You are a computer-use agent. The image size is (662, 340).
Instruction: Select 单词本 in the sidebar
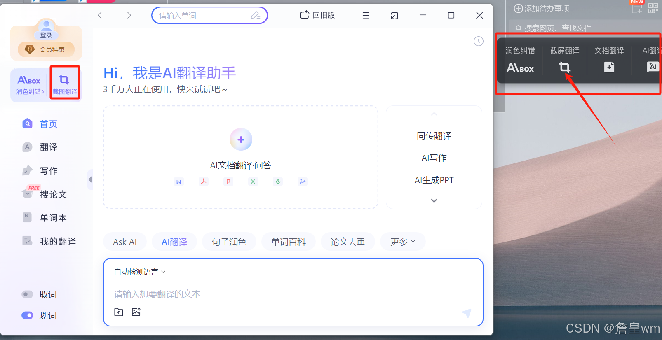tap(45, 218)
